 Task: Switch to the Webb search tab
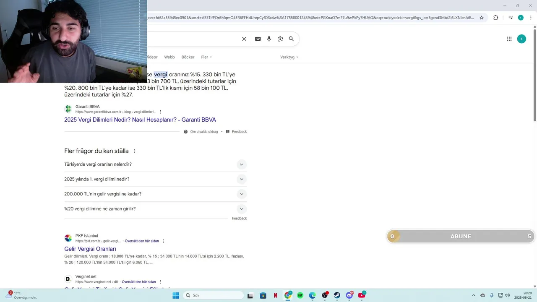(x=169, y=57)
